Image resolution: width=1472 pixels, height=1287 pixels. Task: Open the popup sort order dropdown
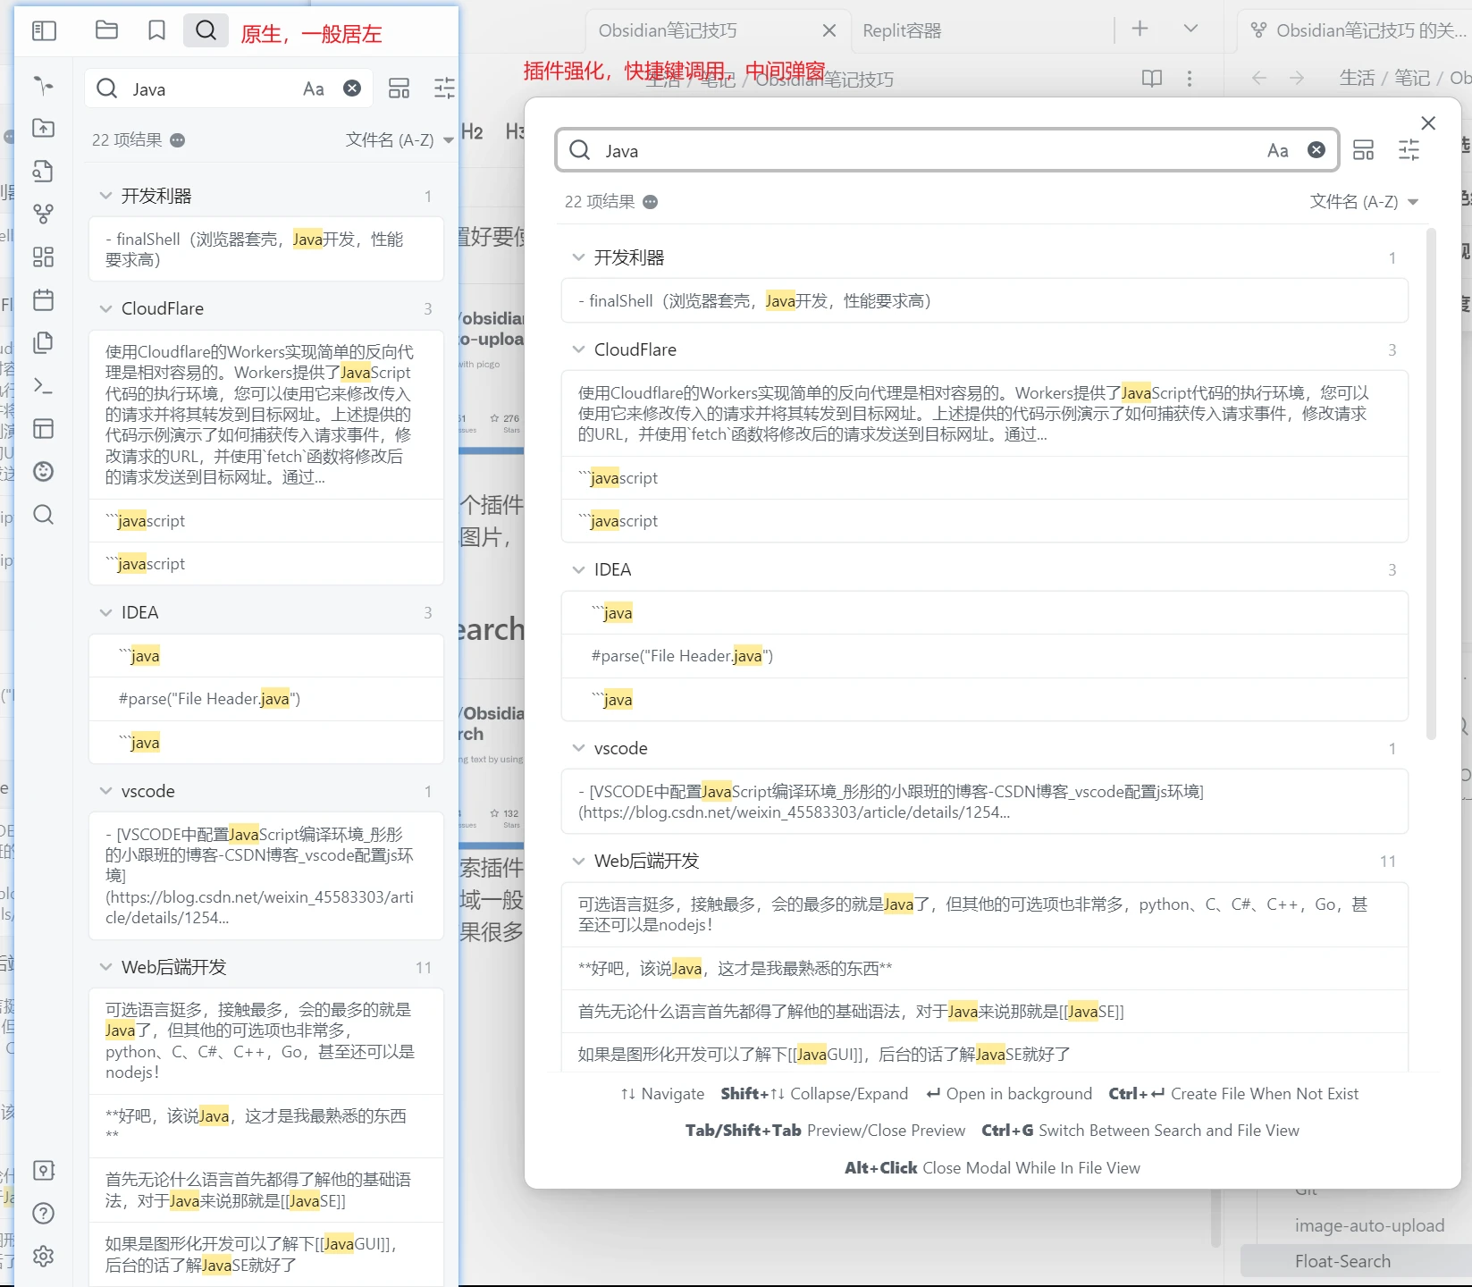tap(1364, 202)
